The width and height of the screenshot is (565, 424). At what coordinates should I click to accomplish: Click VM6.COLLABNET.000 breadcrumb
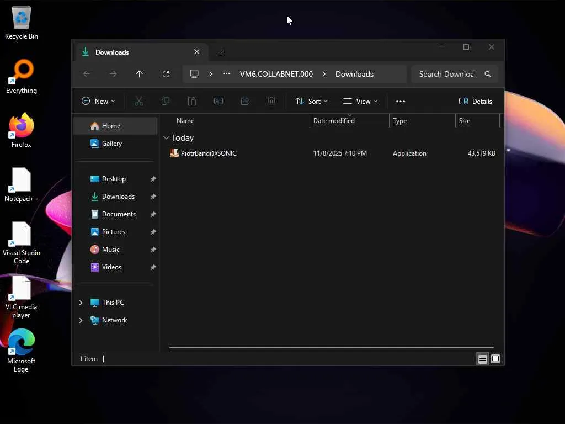click(x=276, y=74)
